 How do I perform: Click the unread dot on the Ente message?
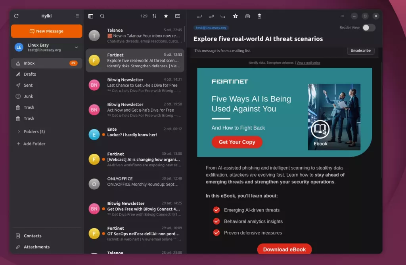tap(103, 135)
